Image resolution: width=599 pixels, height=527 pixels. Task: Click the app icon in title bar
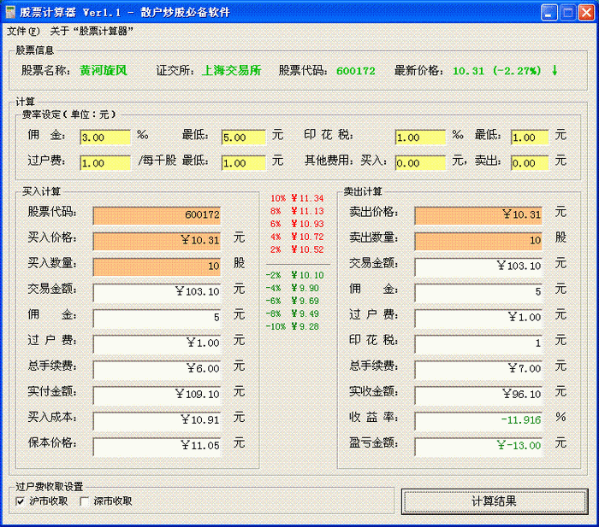pos(12,11)
